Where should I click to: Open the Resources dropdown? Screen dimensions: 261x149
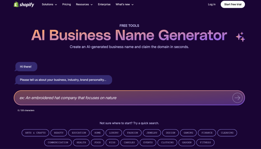[x=84, y=5]
